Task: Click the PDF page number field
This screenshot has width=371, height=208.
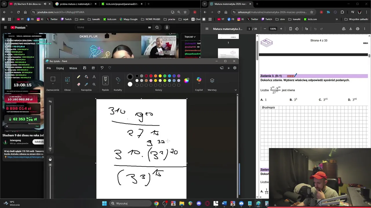Action: [x=249, y=29]
